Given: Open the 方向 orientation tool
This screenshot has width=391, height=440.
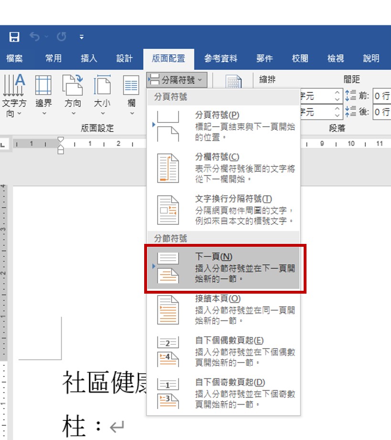Looking at the screenshot, I should click(73, 95).
